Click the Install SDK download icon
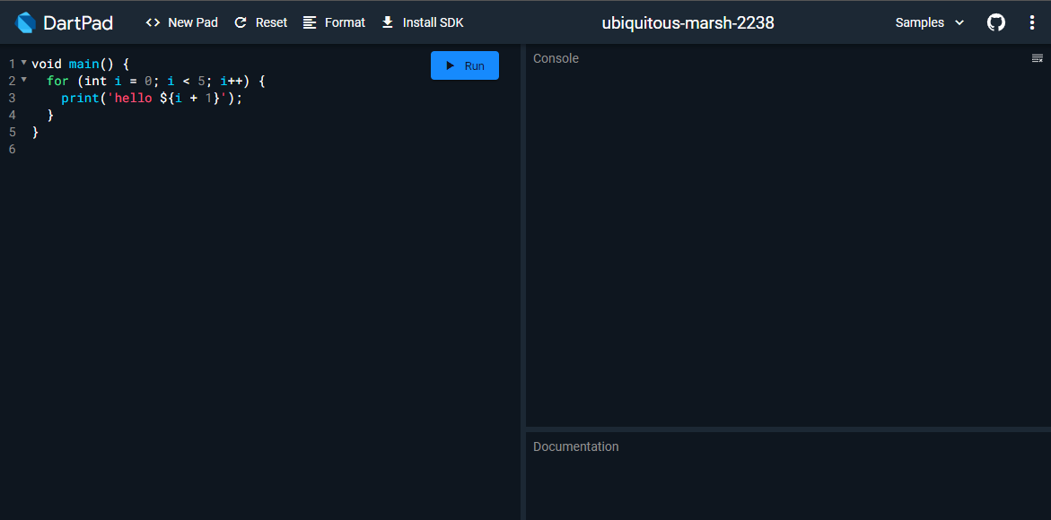 [388, 22]
